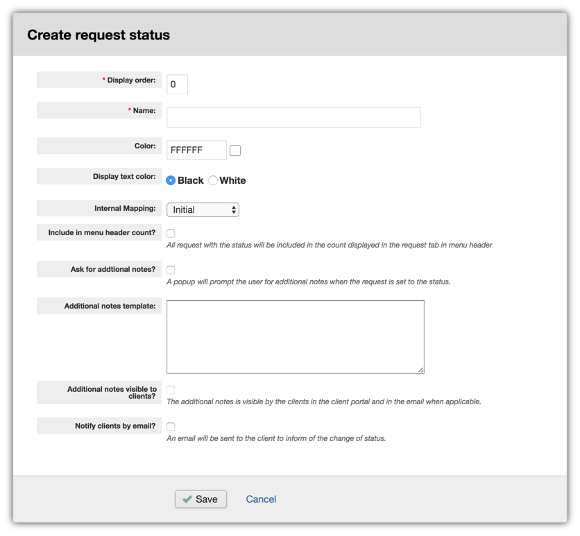Click inside the Name text field
Viewport: 580px width, 536px height.
(x=291, y=116)
